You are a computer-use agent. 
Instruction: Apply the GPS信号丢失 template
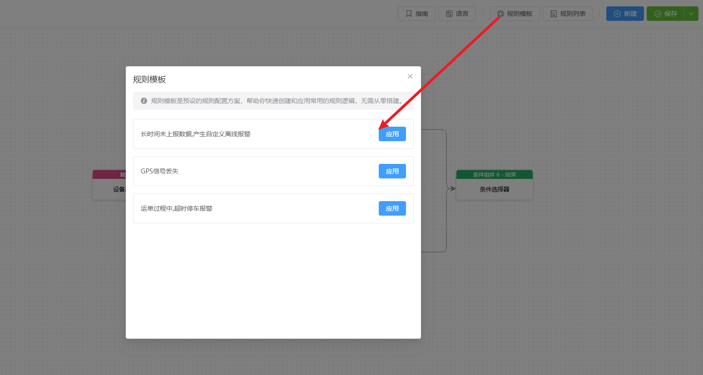coord(392,171)
